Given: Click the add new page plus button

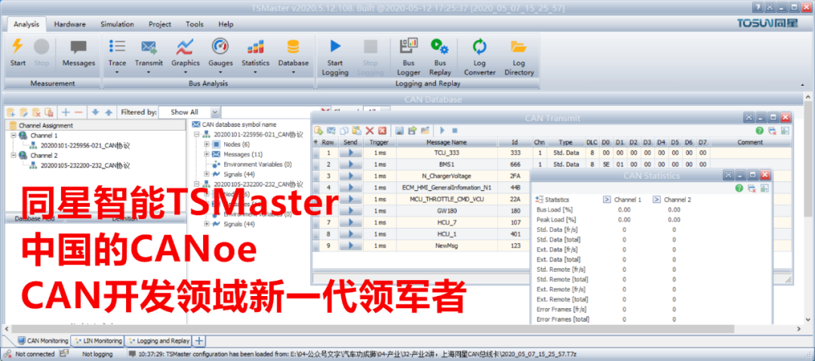Looking at the screenshot, I should 199,341.
